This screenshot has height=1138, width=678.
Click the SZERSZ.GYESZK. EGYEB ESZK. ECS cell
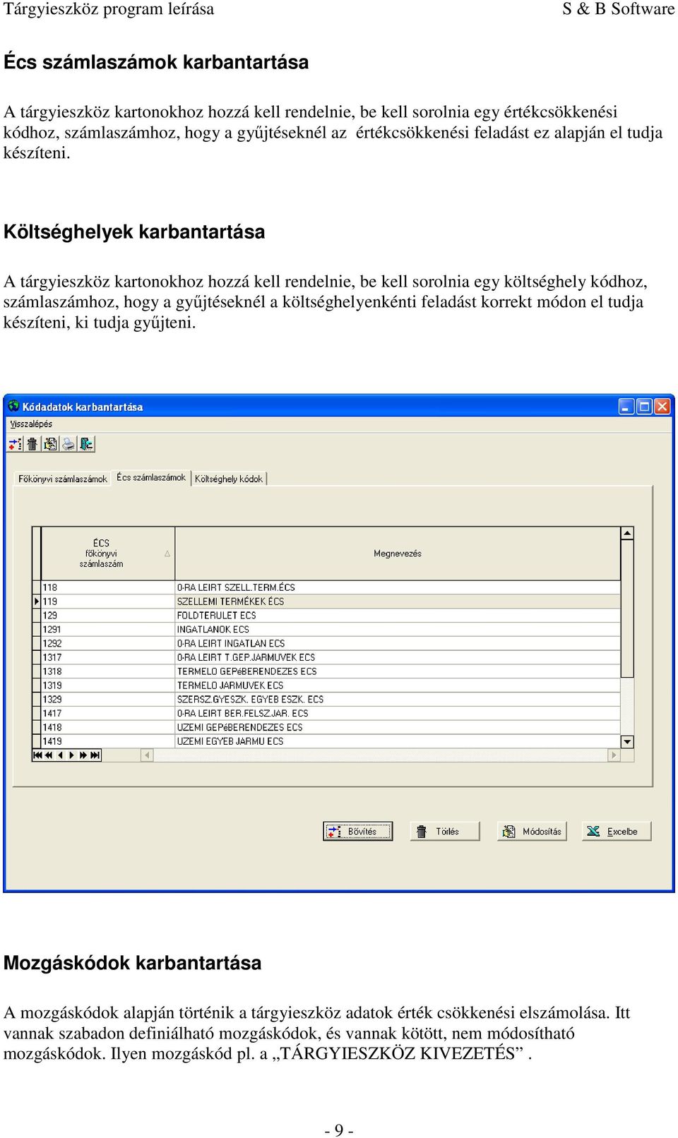pos(398,700)
